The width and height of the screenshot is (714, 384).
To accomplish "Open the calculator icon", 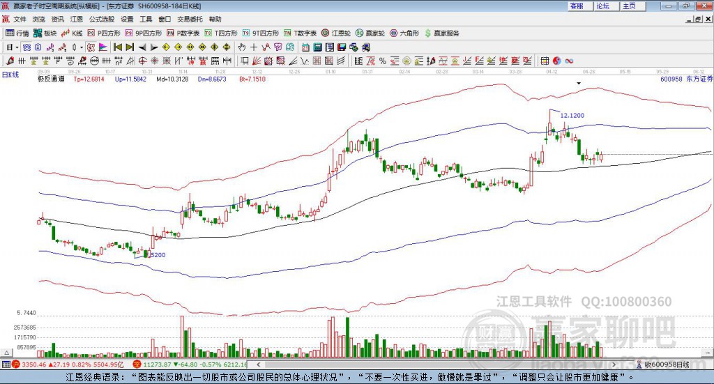I will (317, 47).
